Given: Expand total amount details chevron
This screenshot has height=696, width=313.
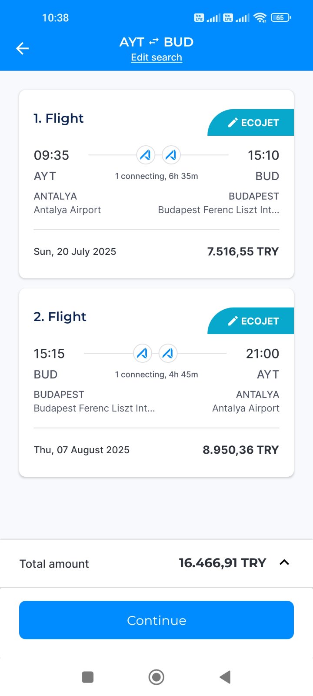Looking at the screenshot, I should (284, 562).
